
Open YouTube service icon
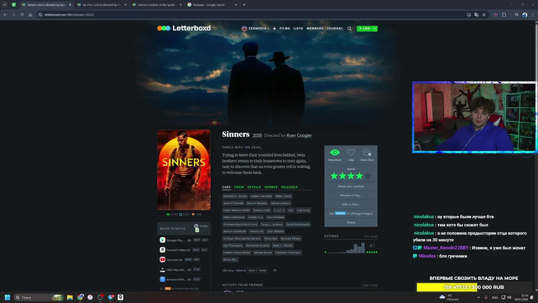pyautogui.click(x=162, y=260)
